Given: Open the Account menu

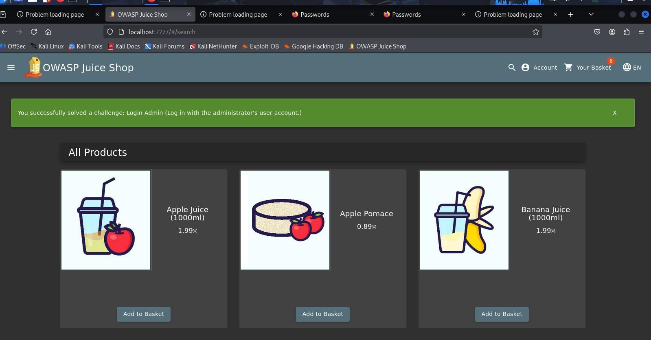Looking at the screenshot, I should pos(539,68).
